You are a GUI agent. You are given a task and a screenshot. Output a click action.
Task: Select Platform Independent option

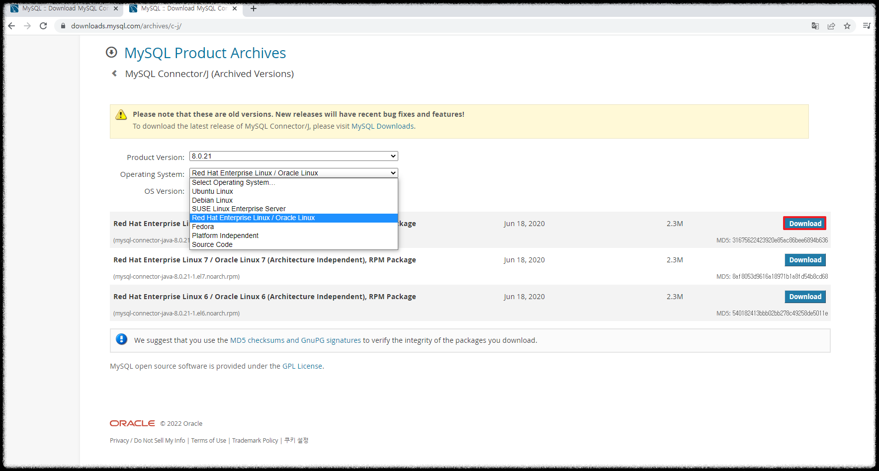[x=294, y=235]
